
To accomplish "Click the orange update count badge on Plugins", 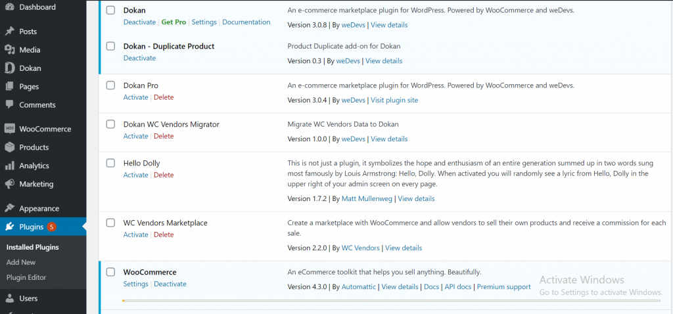I will point(51,227).
